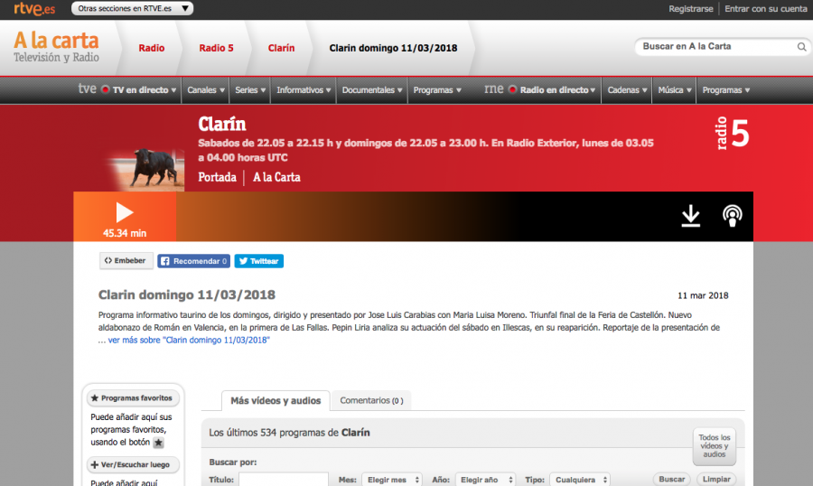Click the Buscar button
813x486 pixels.
[x=671, y=480]
